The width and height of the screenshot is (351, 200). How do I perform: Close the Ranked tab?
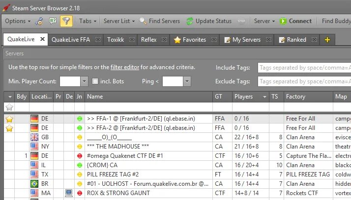[314, 40]
